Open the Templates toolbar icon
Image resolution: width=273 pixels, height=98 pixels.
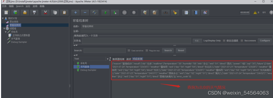point(15,12)
